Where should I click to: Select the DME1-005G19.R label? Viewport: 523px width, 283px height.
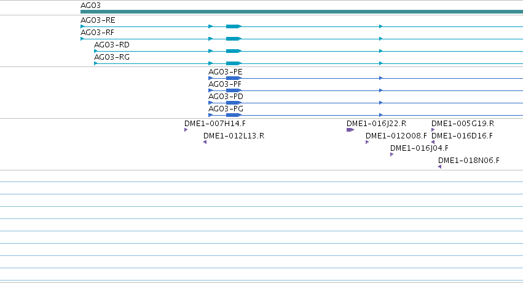point(463,124)
